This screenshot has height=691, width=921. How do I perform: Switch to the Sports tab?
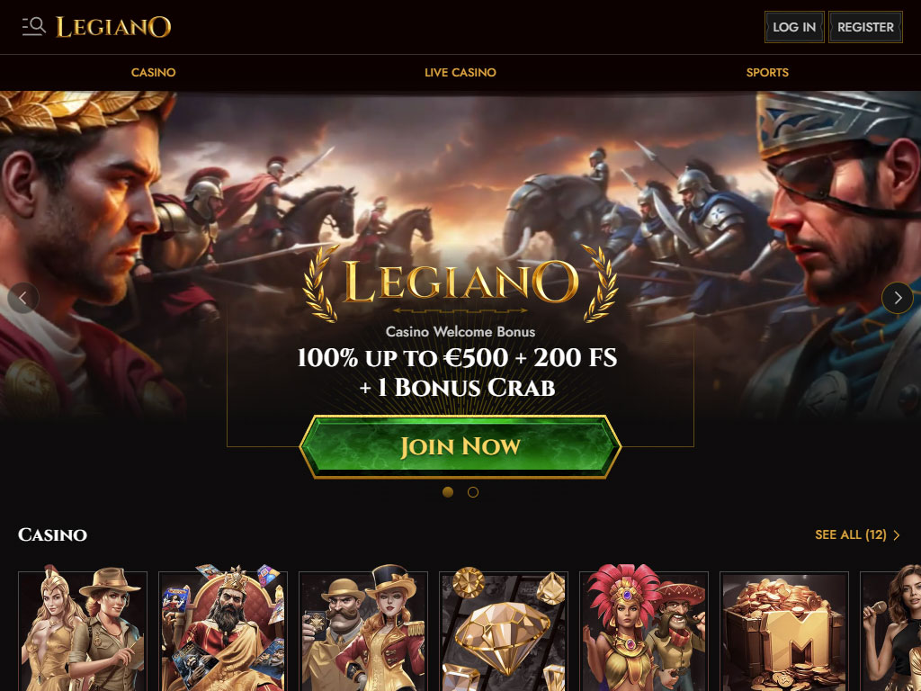click(767, 72)
